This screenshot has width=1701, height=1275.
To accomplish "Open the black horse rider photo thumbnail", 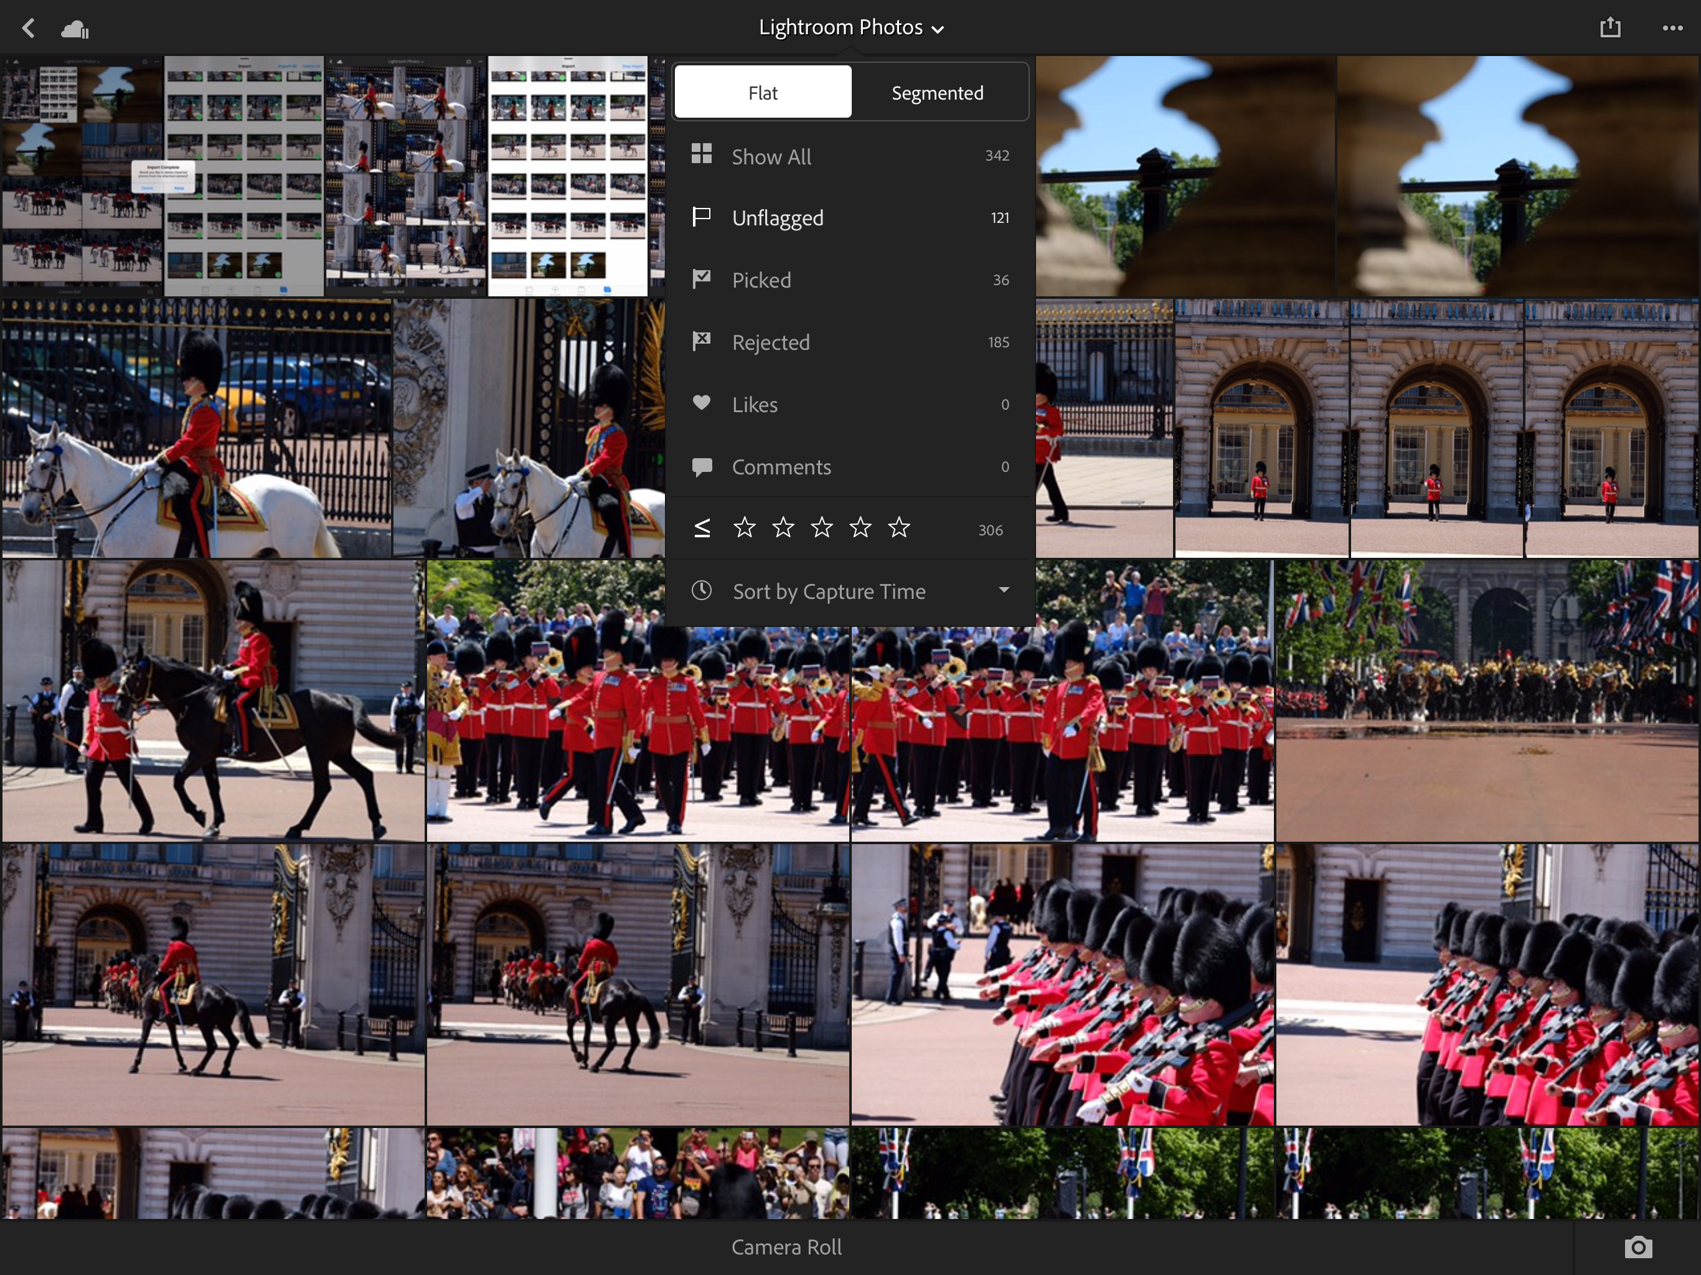I will [213, 700].
